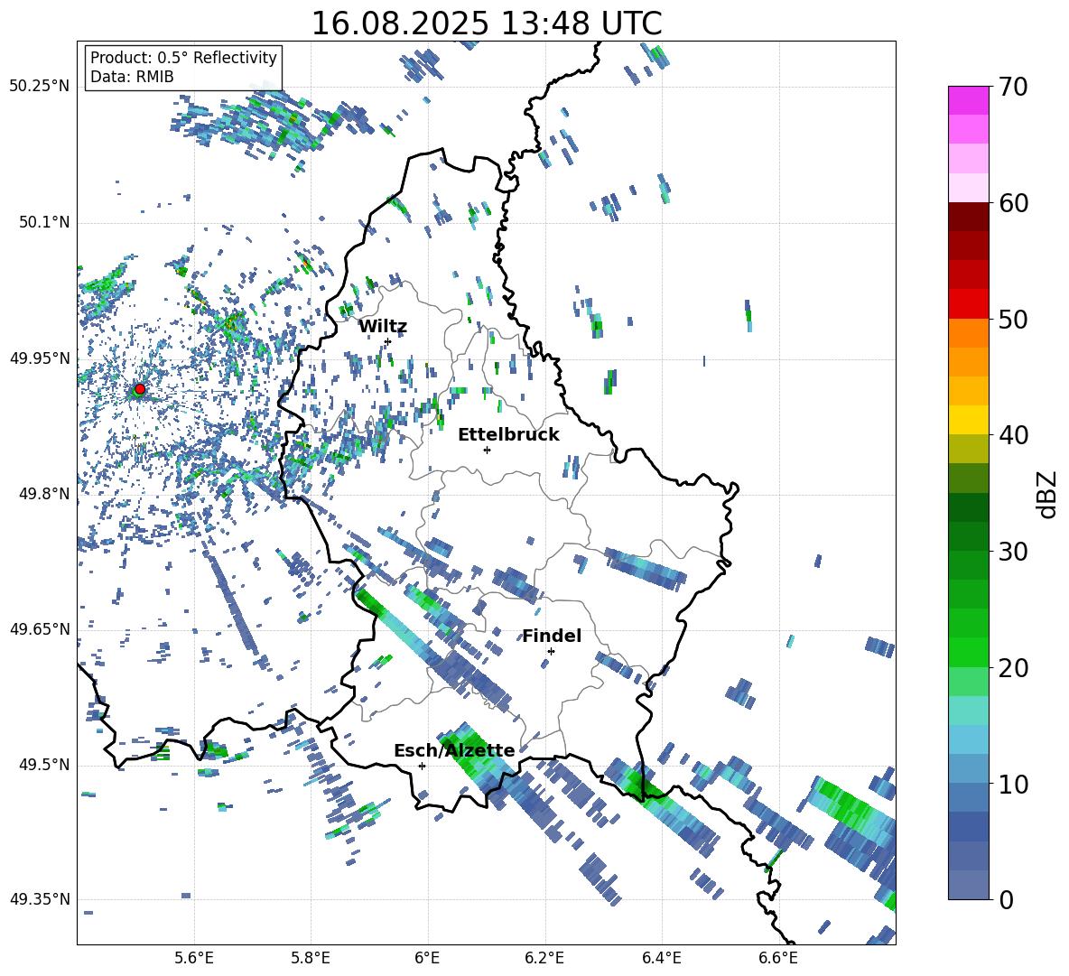Click the colorbar tick value 50
Screen dimensions: 1069x976
click(1012, 319)
